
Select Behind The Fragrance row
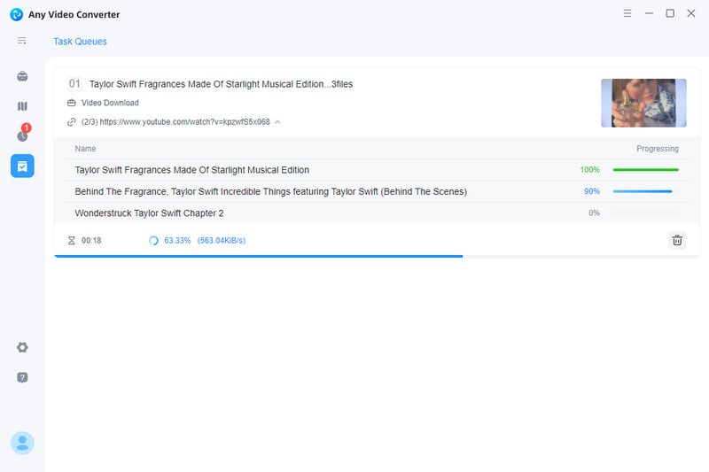point(376,191)
